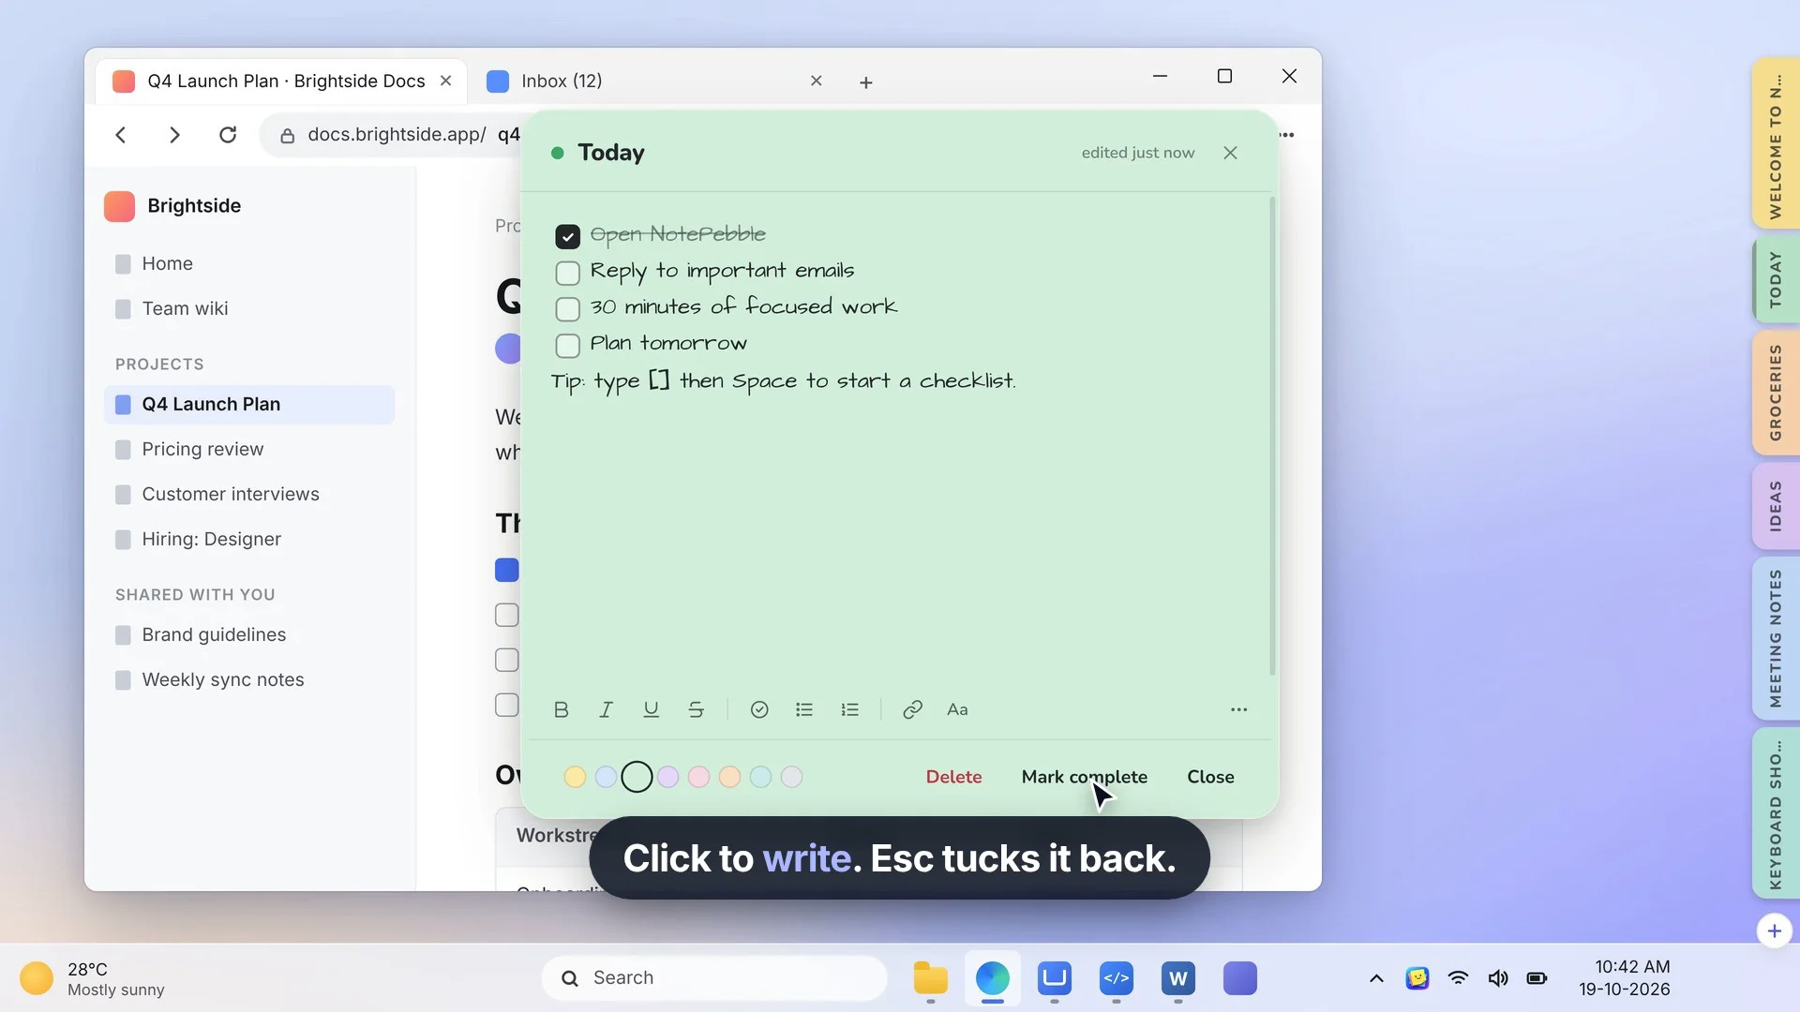Open File Explorer from the taskbar
The image size is (1800, 1012).
pos(930,978)
